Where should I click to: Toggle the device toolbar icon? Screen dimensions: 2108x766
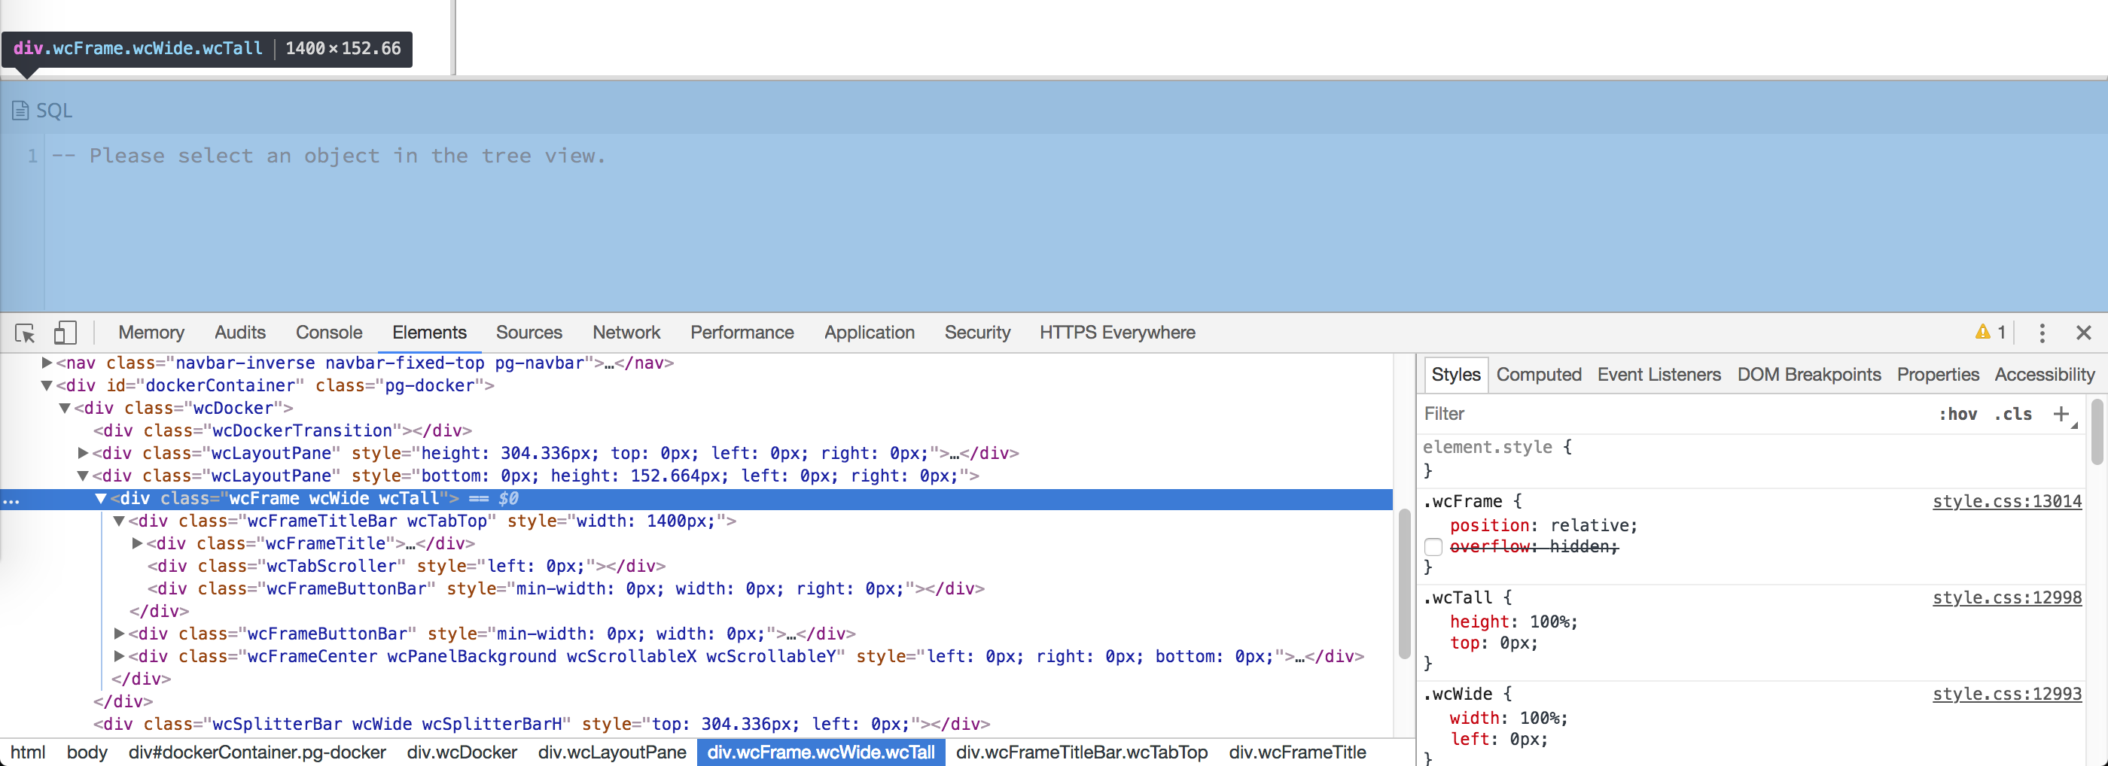(65, 333)
